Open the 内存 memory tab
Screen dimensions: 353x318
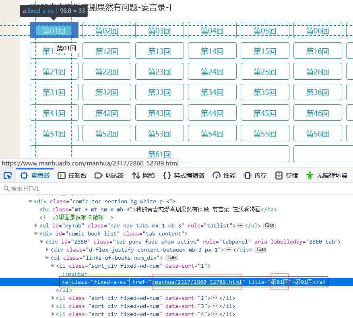point(255,176)
